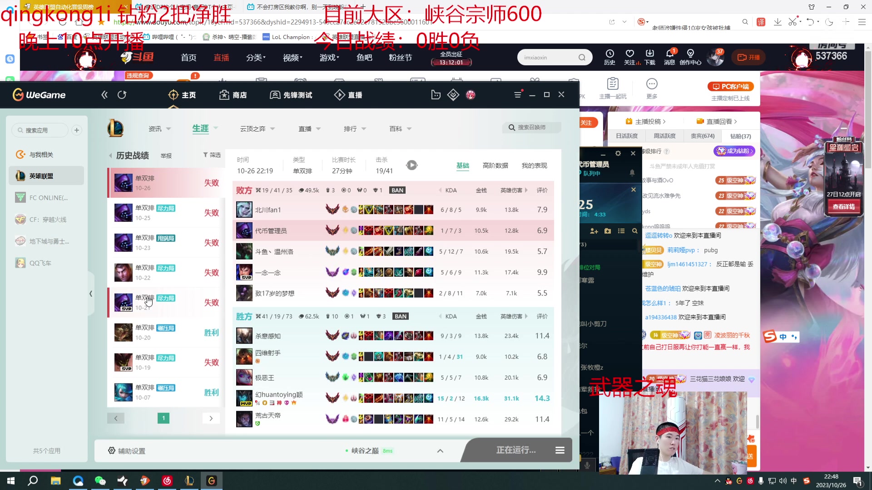Open the WeGame diamond layers icon
Screen dimensions: 872x490
[453, 95]
